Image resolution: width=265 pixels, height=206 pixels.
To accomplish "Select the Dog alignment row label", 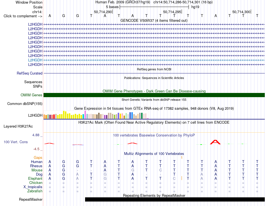I will point(39,174).
